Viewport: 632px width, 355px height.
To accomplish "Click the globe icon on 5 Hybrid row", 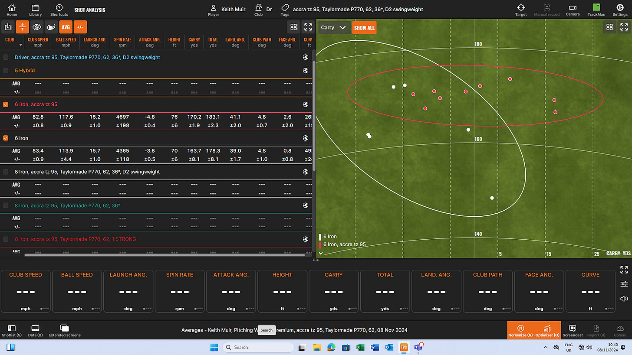I will pyautogui.click(x=306, y=70).
